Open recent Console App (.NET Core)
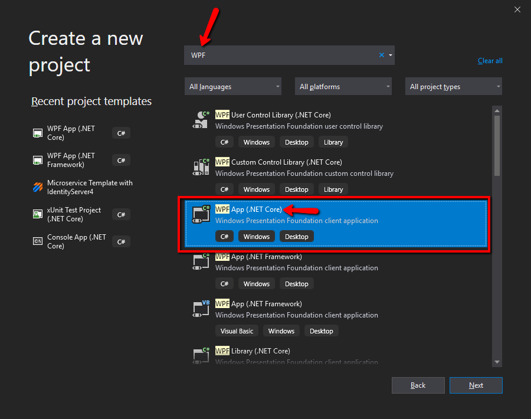Image resolution: width=531 pixels, height=419 pixels. click(77, 241)
